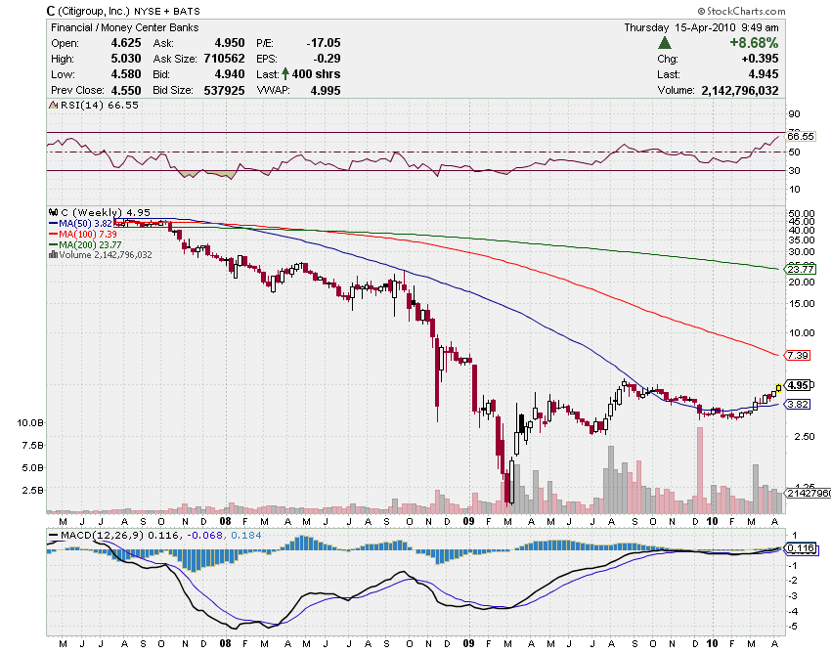Image resolution: width=831 pixels, height=653 pixels.
Task: Click the Bid value 4.940
Action: pos(230,74)
